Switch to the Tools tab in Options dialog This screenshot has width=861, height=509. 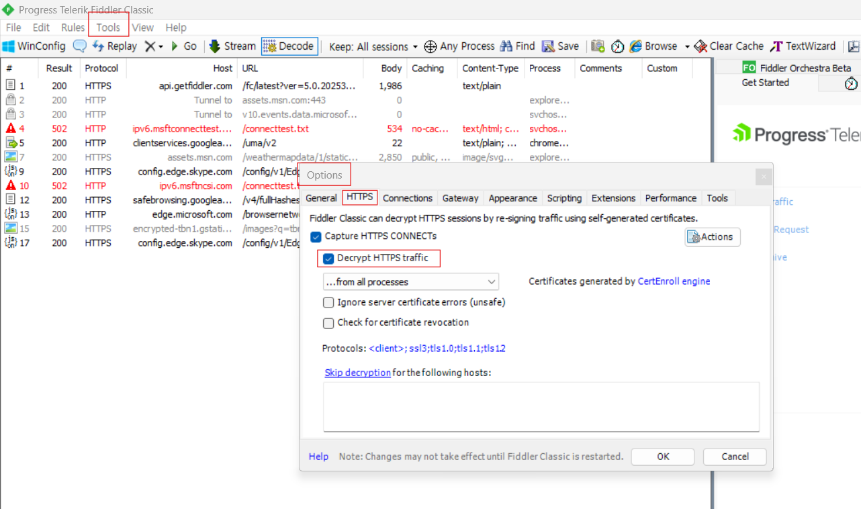[717, 198]
